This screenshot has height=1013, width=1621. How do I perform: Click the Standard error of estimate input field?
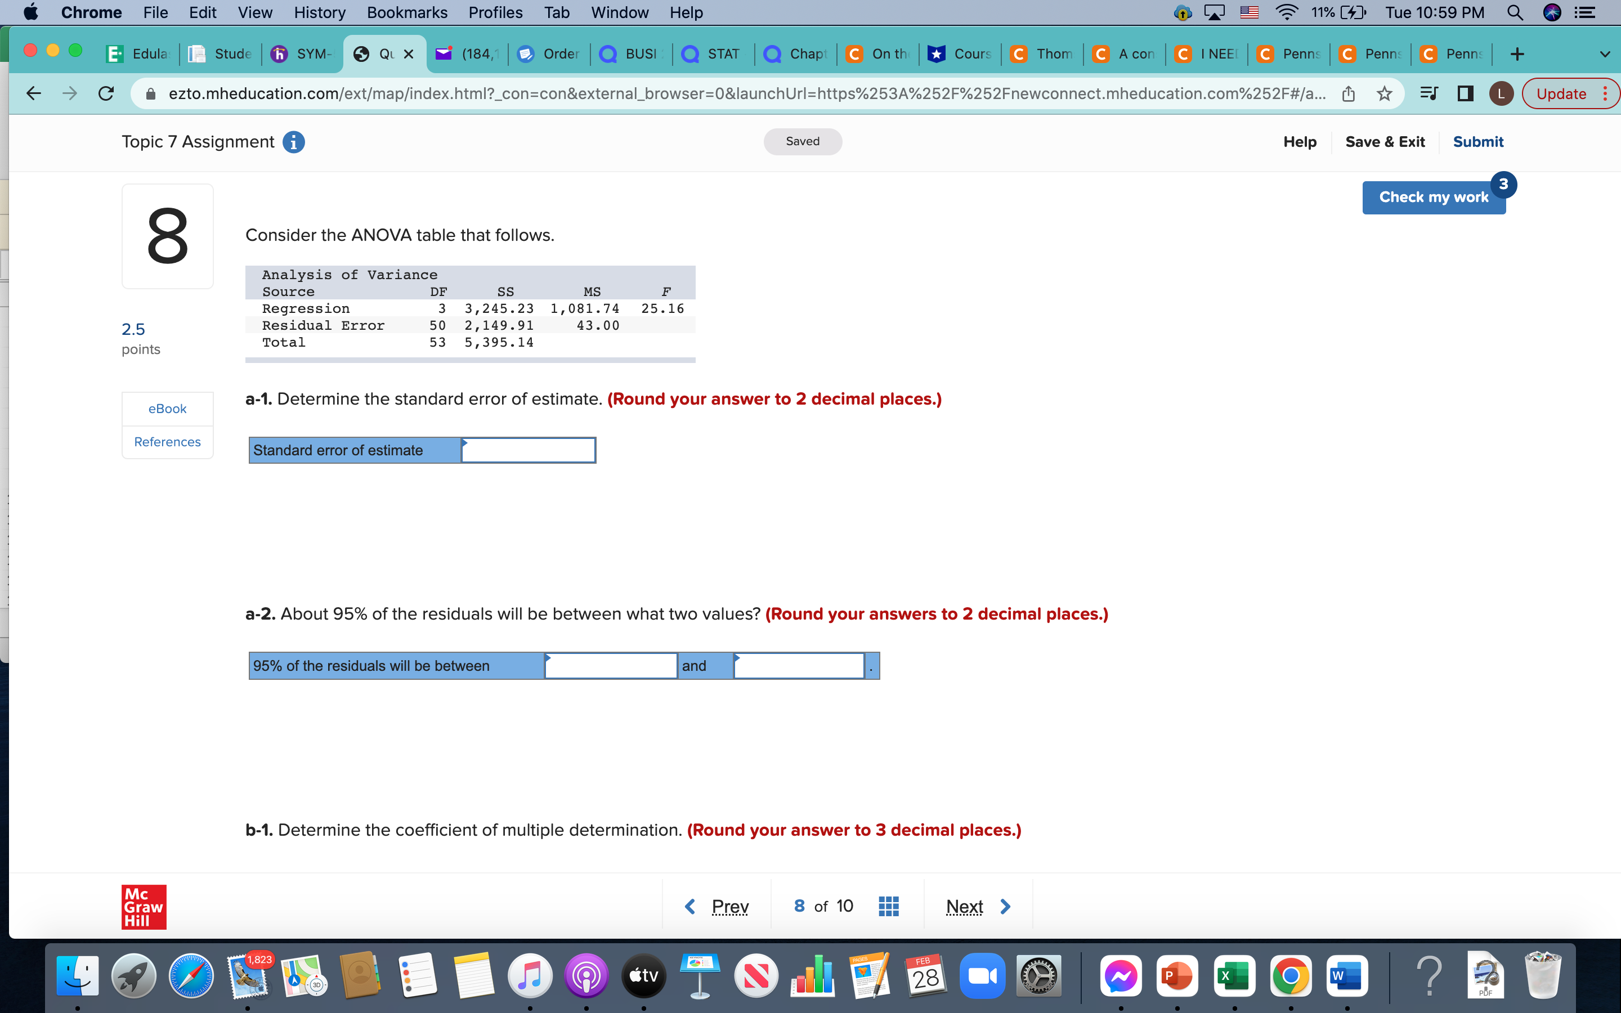pos(528,450)
